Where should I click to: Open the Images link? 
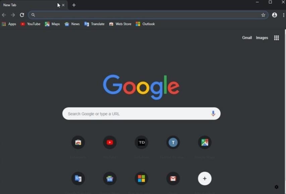[262, 38]
